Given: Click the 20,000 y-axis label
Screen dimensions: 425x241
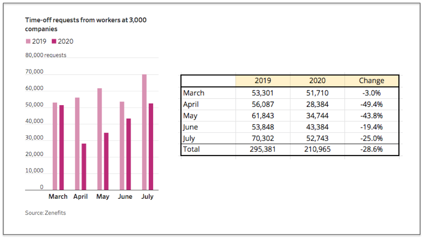Looking at the screenshot, I should pos(34,154).
